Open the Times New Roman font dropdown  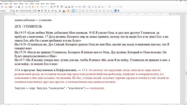coord(30,11)
